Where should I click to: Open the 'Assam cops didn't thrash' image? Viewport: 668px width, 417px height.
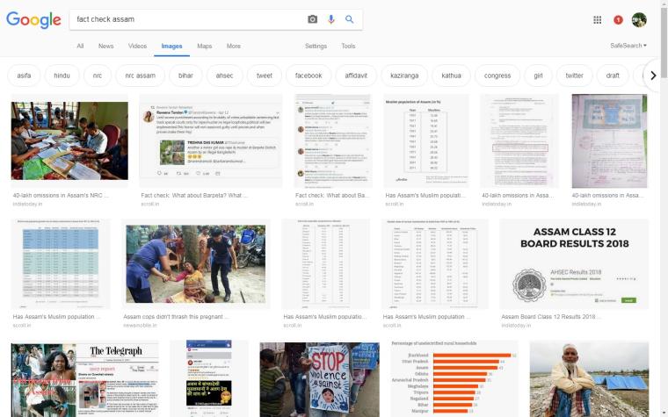click(x=195, y=263)
